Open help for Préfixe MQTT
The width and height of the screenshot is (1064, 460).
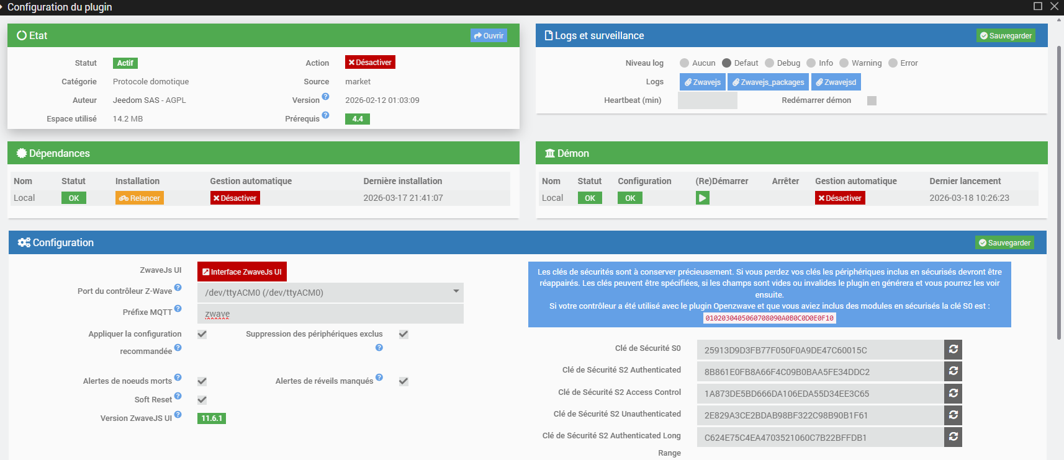pyautogui.click(x=178, y=309)
